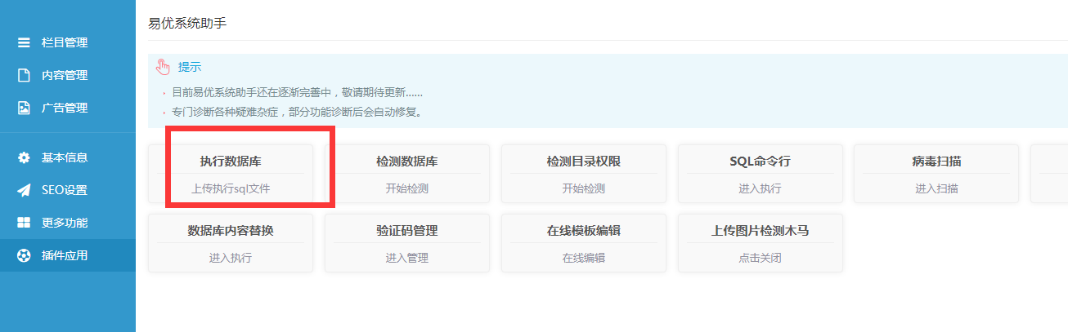Click the 插件应用 plugin icon

point(25,255)
